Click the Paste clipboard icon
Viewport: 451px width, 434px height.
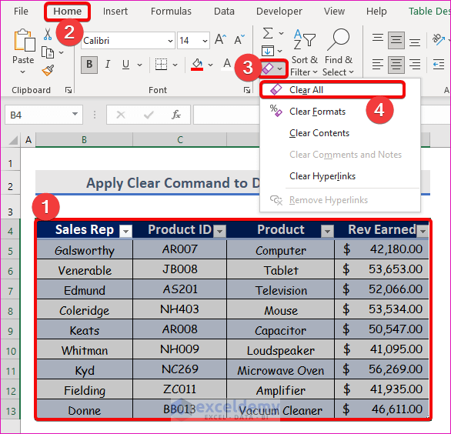[x=25, y=40]
